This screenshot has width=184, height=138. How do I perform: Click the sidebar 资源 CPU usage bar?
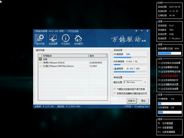click(x=170, y=103)
